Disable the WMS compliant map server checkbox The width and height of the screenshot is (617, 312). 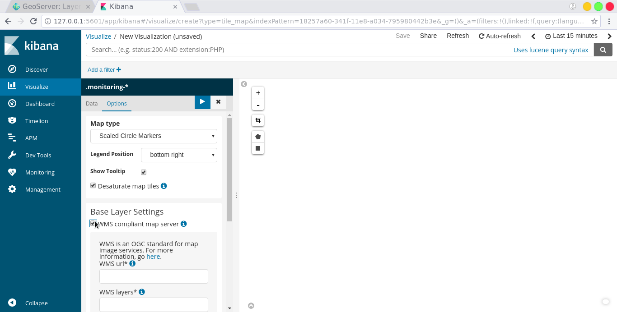coord(93,224)
